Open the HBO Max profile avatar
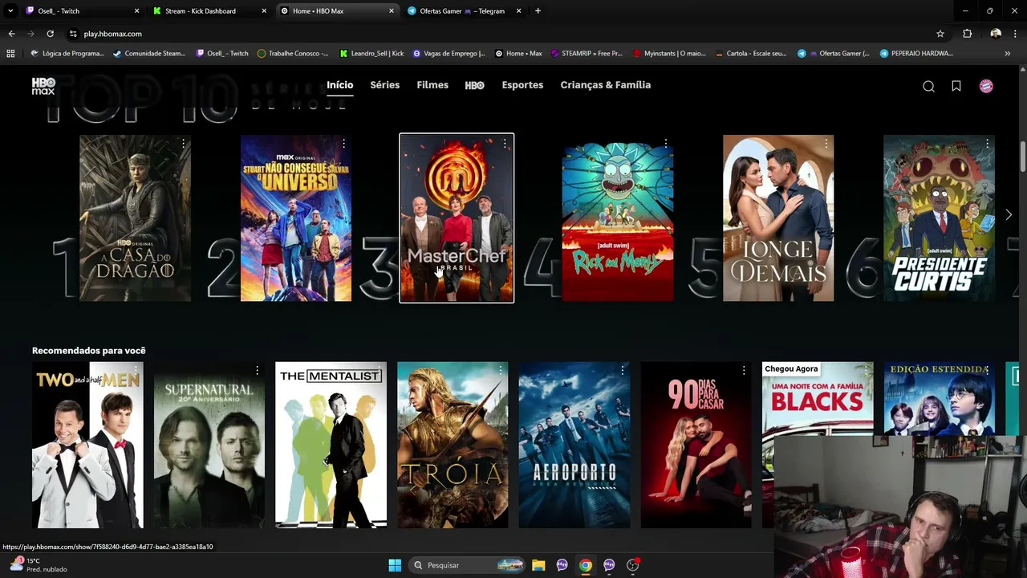 [x=986, y=86]
